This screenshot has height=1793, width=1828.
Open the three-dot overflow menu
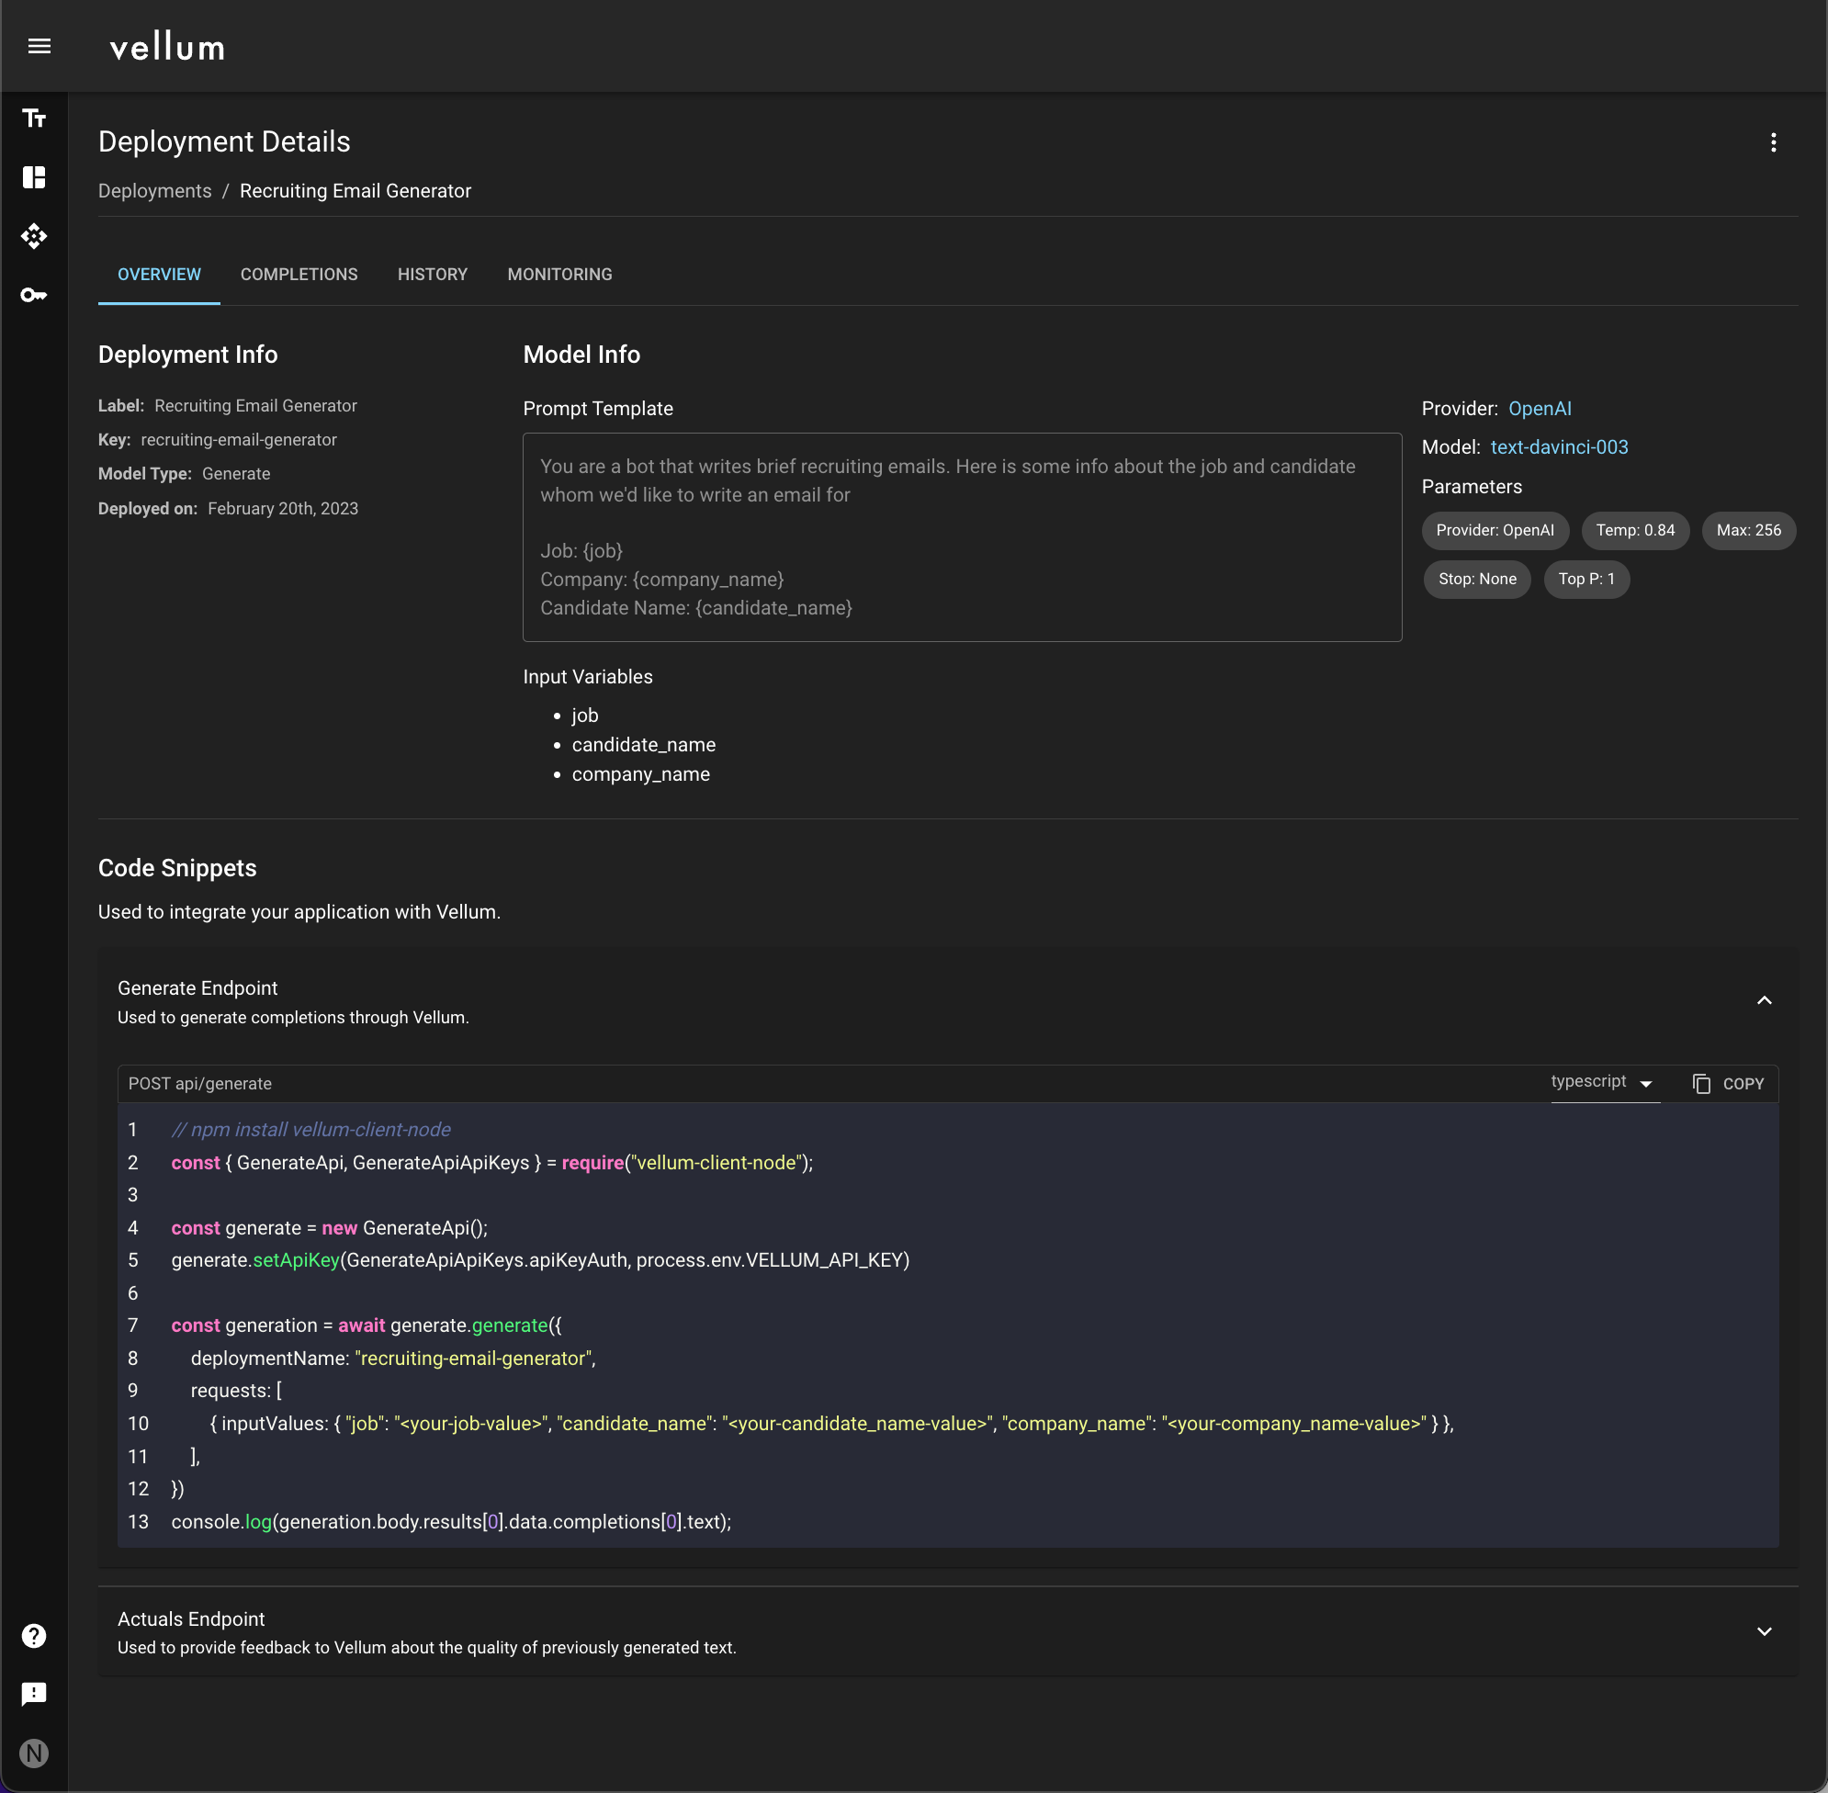pos(1774,142)
